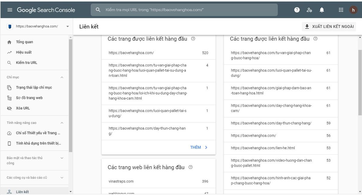Select the vinastraps.com linking site row

pyautogui.click(x=158, y=181)
